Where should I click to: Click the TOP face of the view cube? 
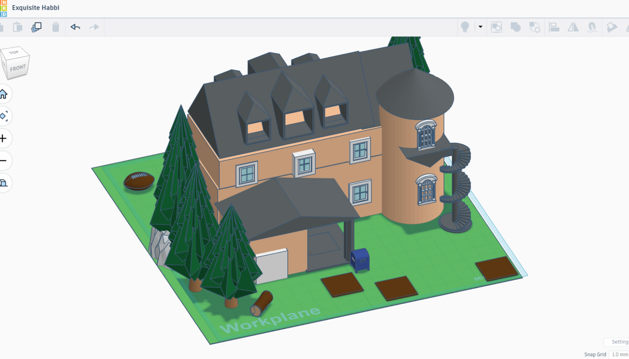coord(14,52)
